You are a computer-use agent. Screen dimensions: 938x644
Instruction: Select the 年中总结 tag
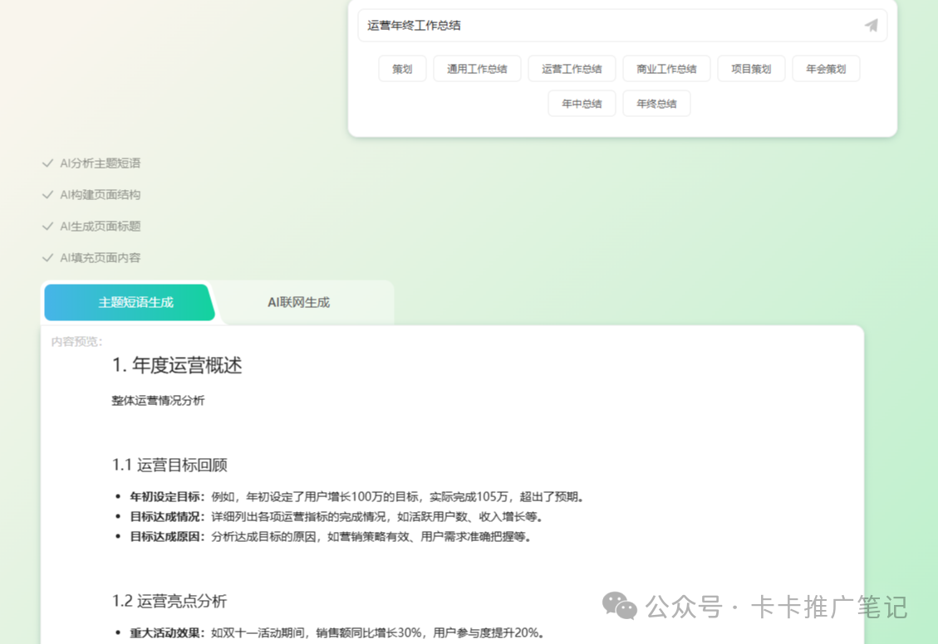coord(582,104)
